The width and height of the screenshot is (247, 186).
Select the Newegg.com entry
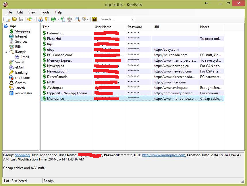pos(57,71)
